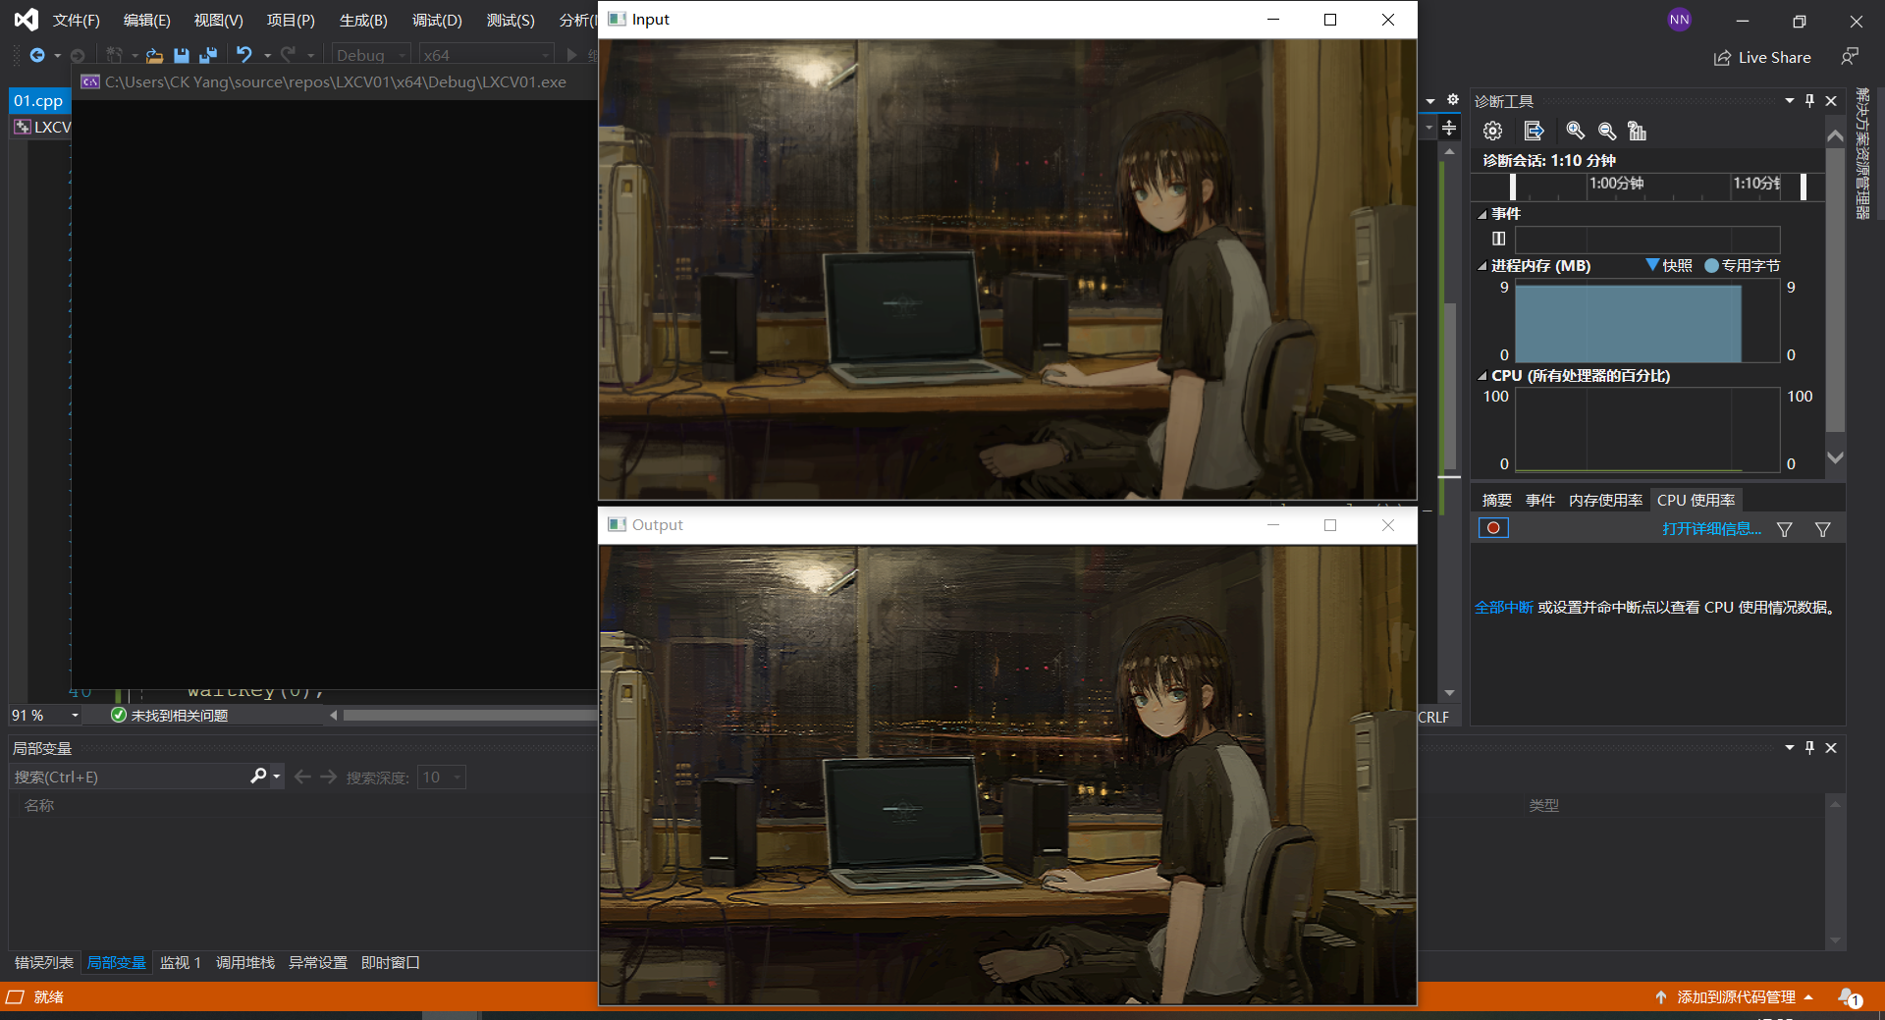Open the call stack (调用堆栈) tab
1885x1020 pixels.
(245, 962)
